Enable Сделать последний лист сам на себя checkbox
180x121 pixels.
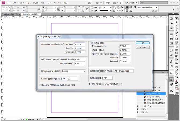41,85
